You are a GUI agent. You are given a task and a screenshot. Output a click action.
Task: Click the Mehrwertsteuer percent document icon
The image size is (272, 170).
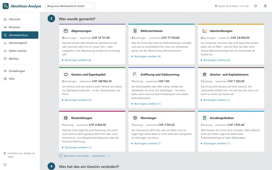coord(135,31)
